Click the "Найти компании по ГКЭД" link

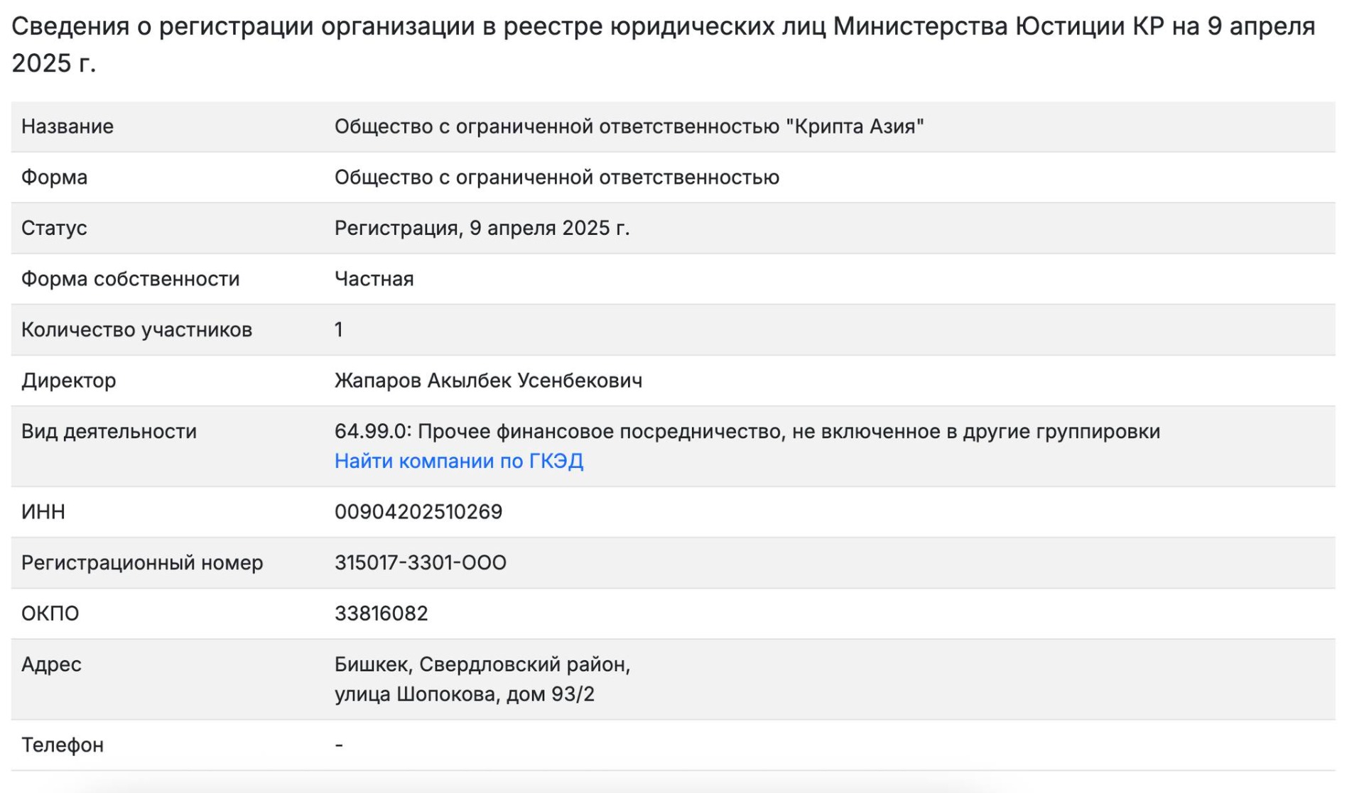pos(459,461)
